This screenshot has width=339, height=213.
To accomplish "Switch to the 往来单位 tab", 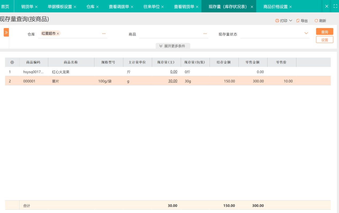I will coord(151,7).
